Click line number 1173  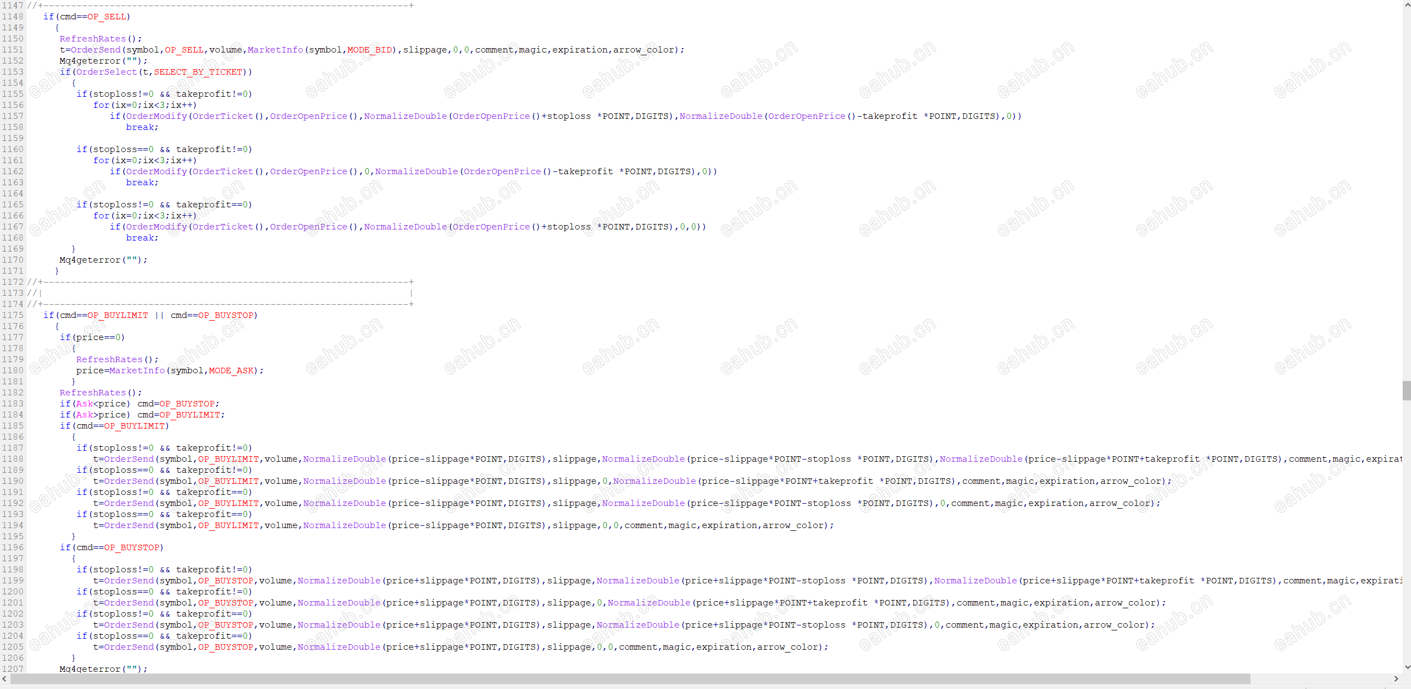tap(13, 293)
